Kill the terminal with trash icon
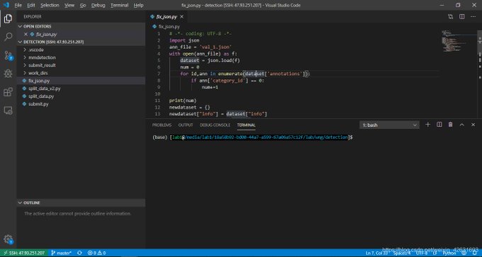Screen dimensions: 482x257 450,125
